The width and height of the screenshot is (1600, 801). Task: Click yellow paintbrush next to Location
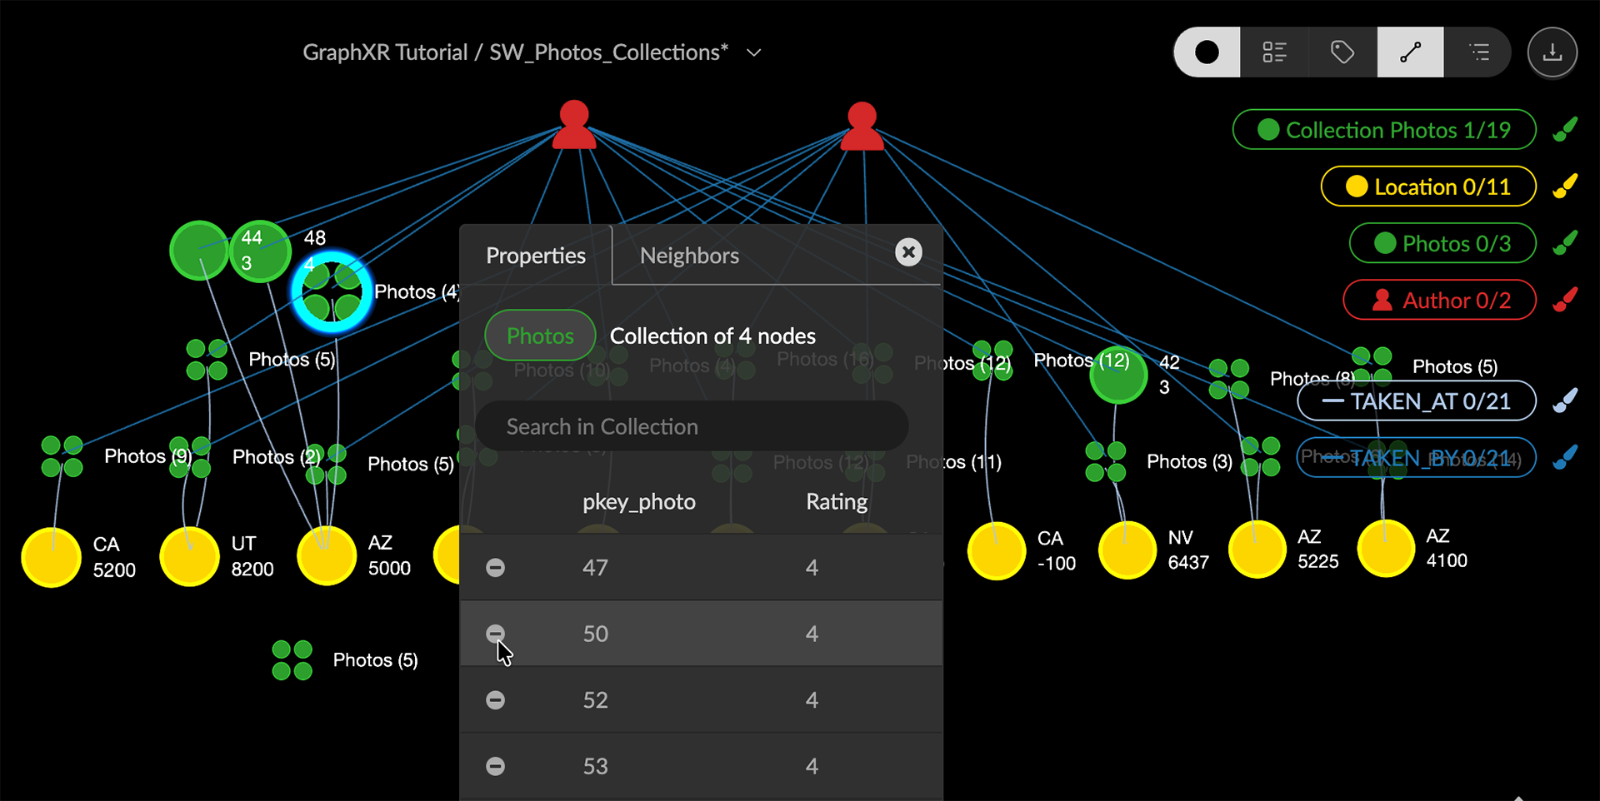click(x=1565, y=186)
